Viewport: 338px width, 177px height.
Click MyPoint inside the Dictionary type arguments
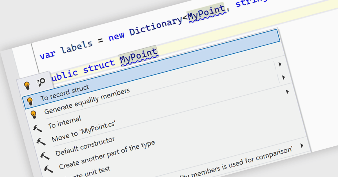click(x=207, y=13)
